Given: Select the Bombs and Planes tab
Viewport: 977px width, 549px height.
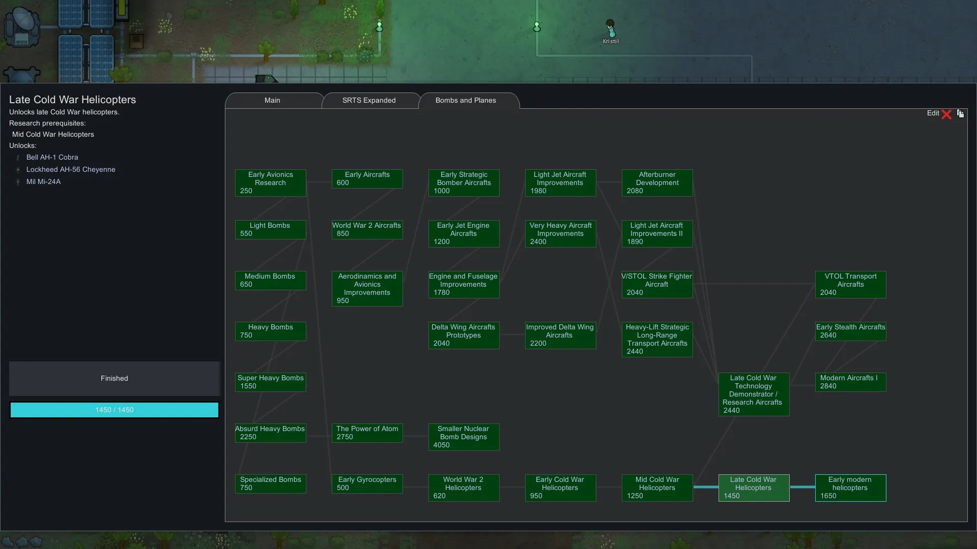Looking at the screenshot, I should (466, 101).
